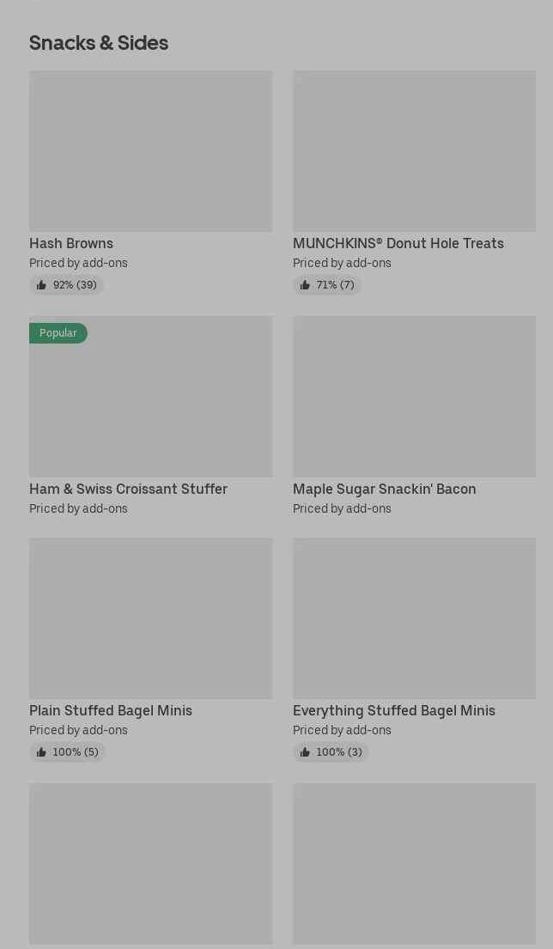The image size is (553, 949).
Task: Select Everything Stuffed Bagel Minis title
Action: (x=394, y=711)
